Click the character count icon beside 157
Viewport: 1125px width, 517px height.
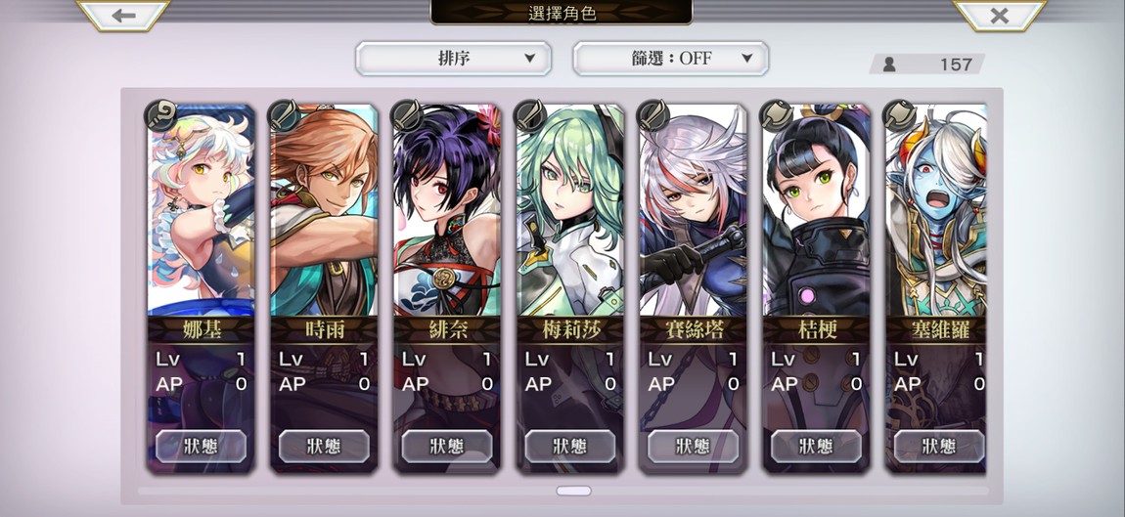click(x=889, y=65)
